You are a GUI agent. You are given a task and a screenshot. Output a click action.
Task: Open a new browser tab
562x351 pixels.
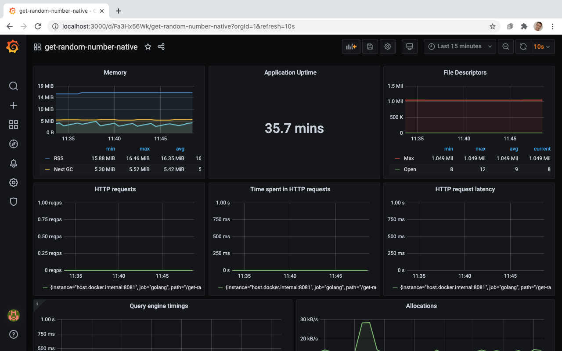(118, 11)
